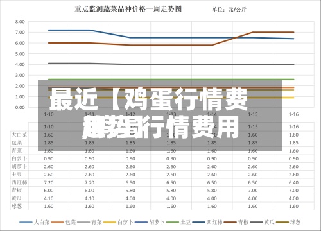Click the 1-16 label on the chart x-axis
Image resolution: width=321 pixels, height=231 pixels.
point(293,114)
